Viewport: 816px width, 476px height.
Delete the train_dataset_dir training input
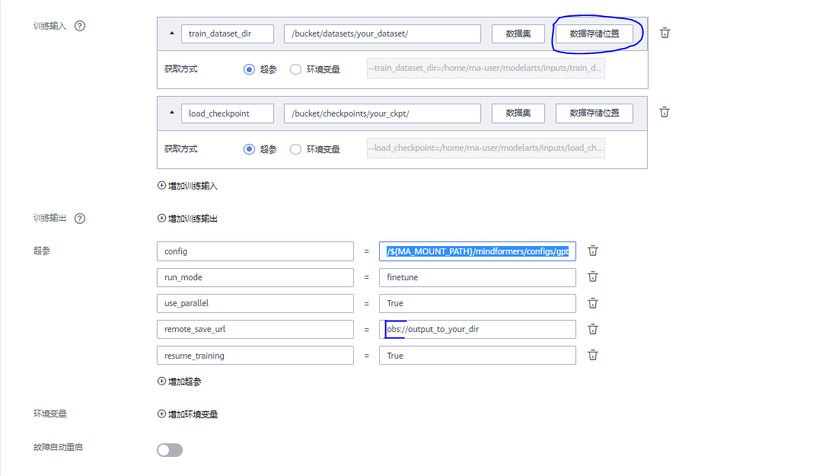[665, 33]
